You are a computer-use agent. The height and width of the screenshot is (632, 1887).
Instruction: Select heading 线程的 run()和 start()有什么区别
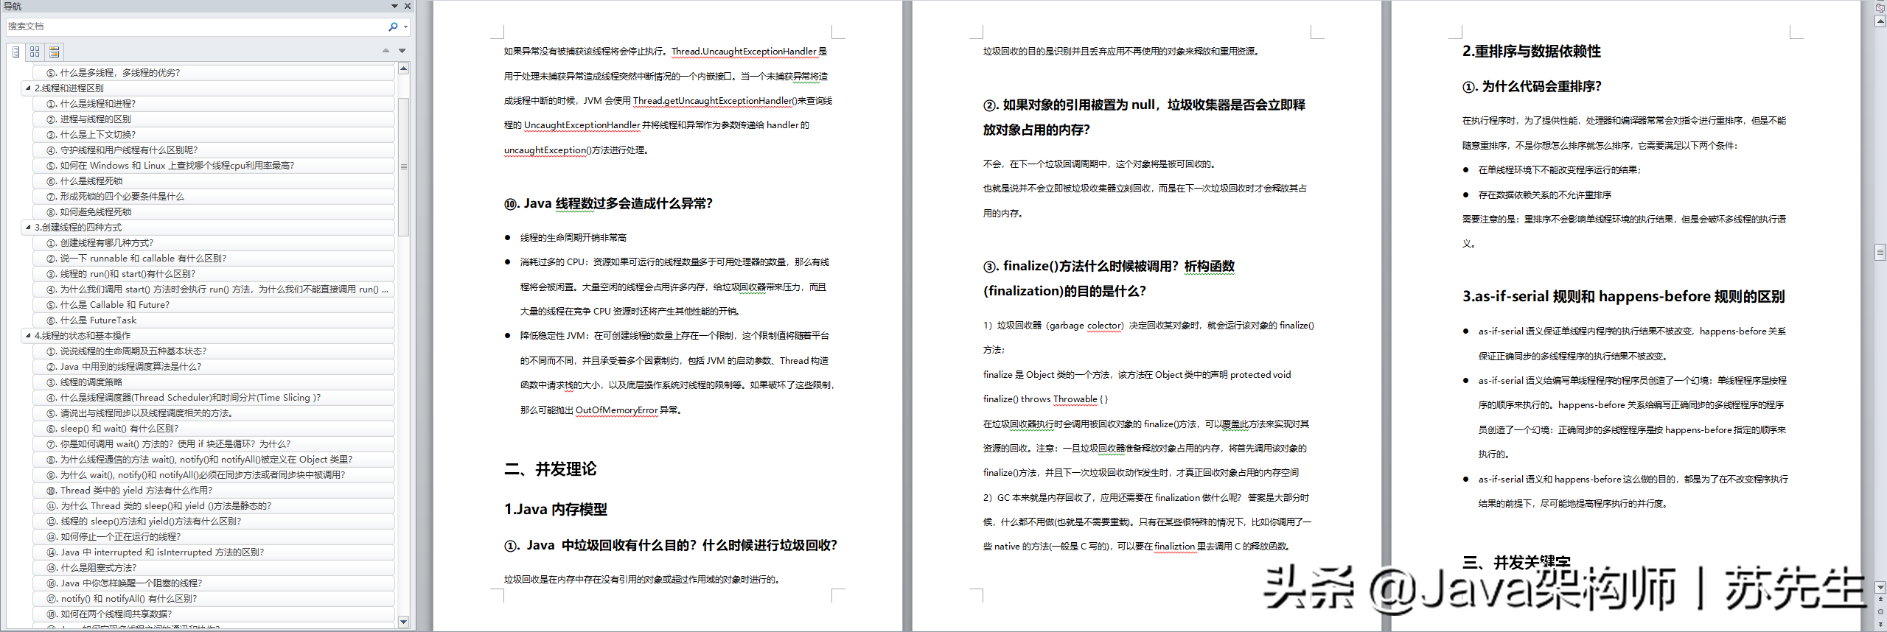pos(214,274)
